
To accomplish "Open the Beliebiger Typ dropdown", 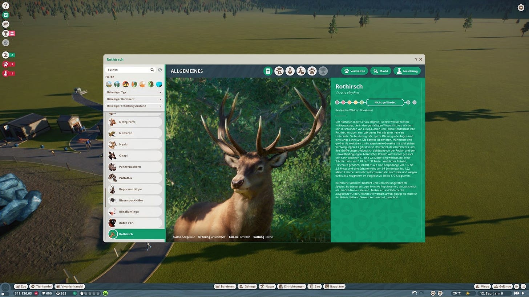I will click(x=134, y=92).
